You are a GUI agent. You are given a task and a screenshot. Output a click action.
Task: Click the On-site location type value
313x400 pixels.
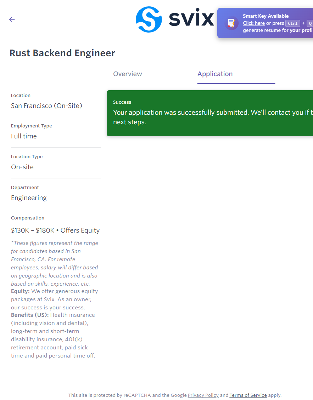(22, 167)
